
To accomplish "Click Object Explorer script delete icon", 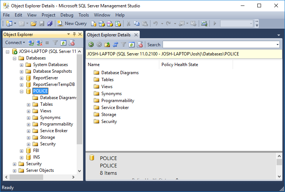I will click(72, 43).
